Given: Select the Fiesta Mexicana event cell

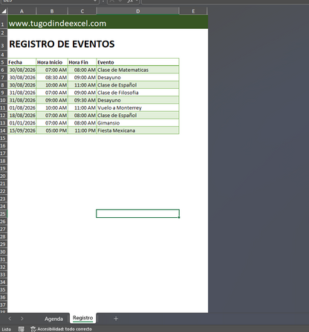Looking at the screenshot, I should (138, 130).
